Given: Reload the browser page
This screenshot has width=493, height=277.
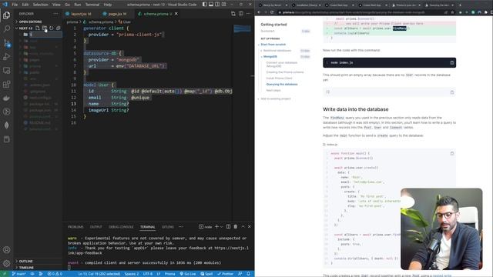Looking at the screenshot, I should click(x=272, y=12).
